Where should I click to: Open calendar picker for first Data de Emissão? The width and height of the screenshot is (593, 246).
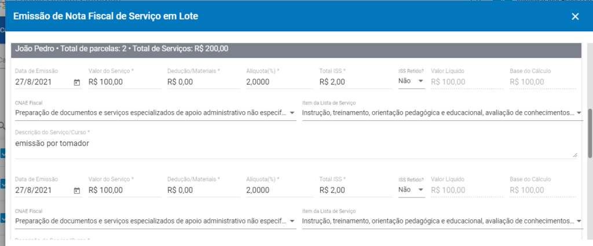pyautogui.click(x=77, y=82)
